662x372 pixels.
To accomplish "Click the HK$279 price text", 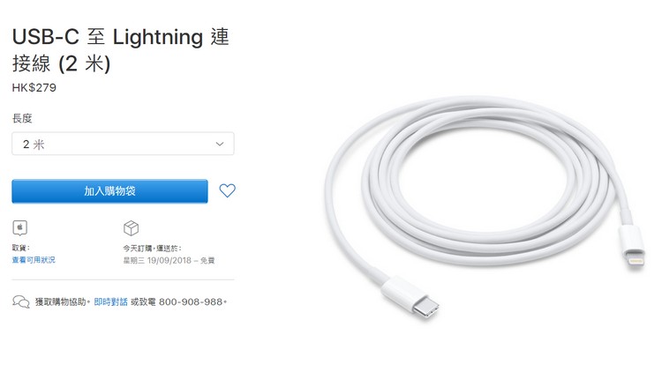I will pos(34,88).
